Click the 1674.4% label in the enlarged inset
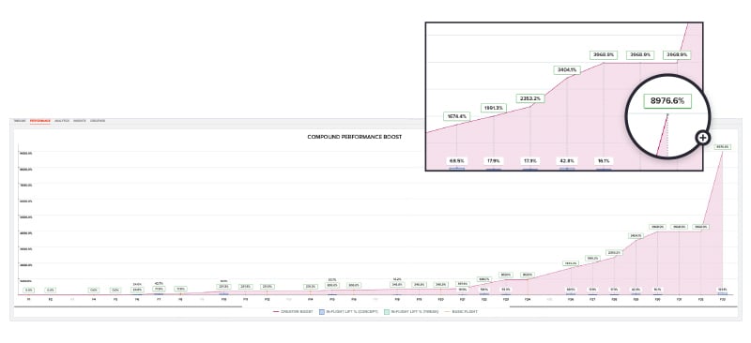 [456, 116]
